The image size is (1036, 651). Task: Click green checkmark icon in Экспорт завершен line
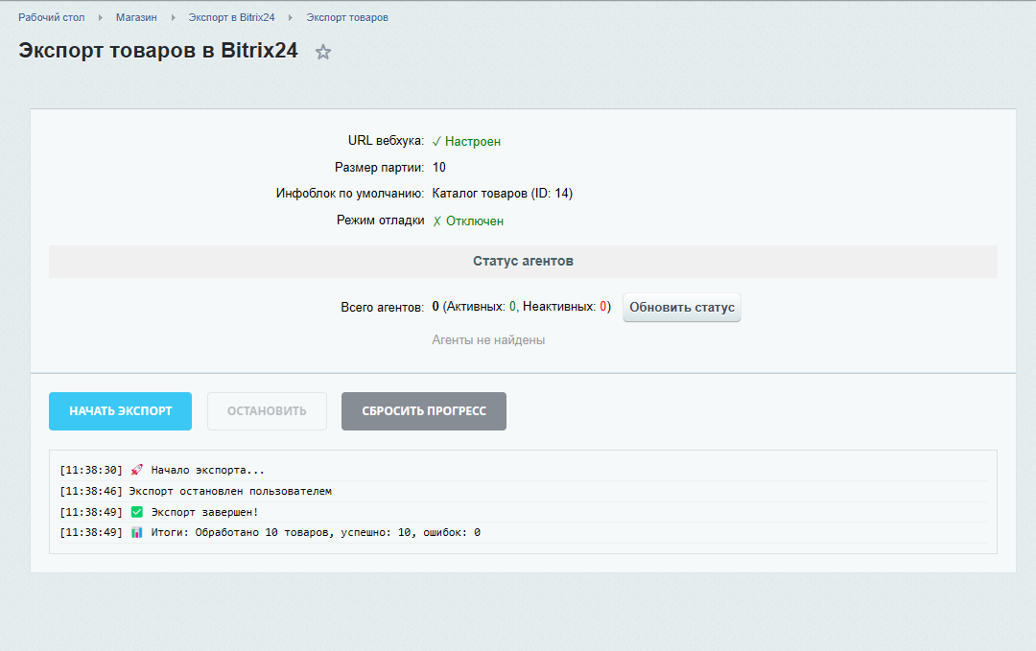coord(137,512)
